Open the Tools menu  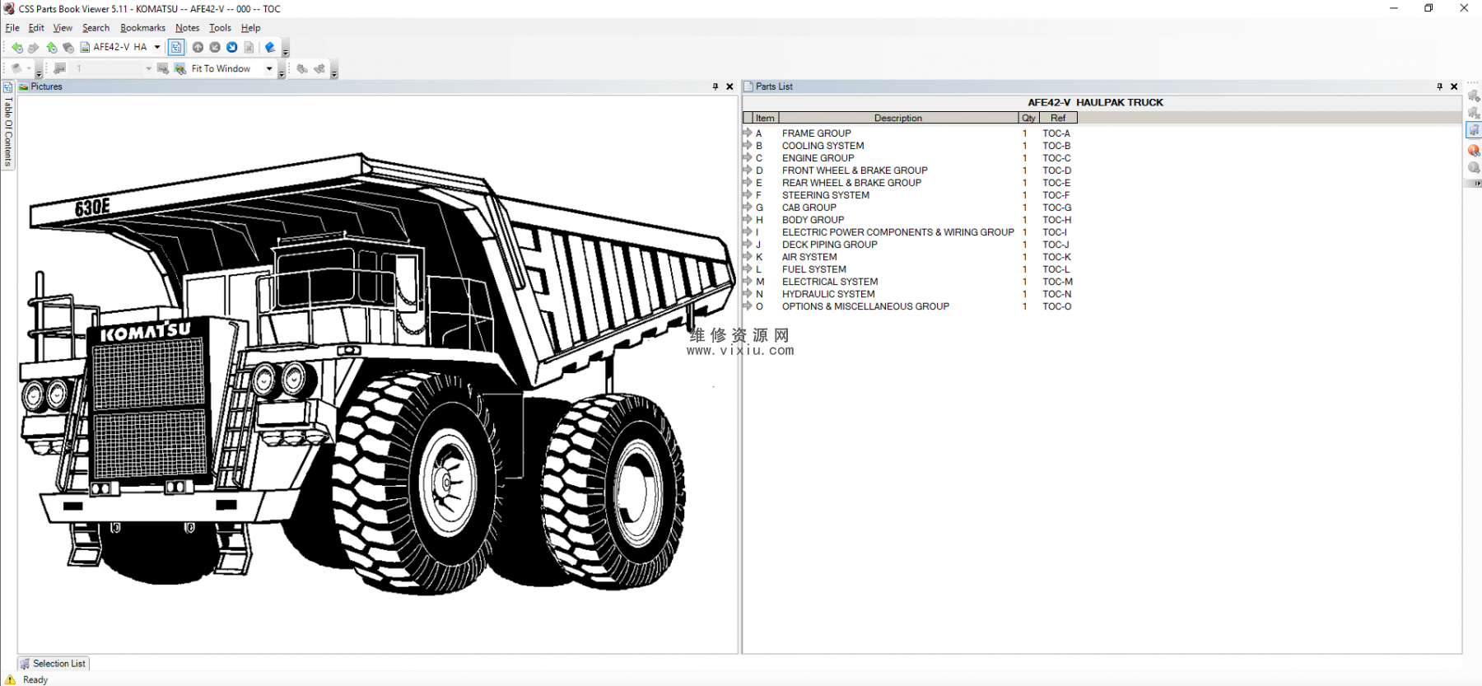pyautogui.click(x=220, y=28)
